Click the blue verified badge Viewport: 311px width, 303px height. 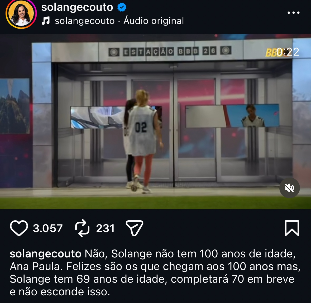(122, 7)
